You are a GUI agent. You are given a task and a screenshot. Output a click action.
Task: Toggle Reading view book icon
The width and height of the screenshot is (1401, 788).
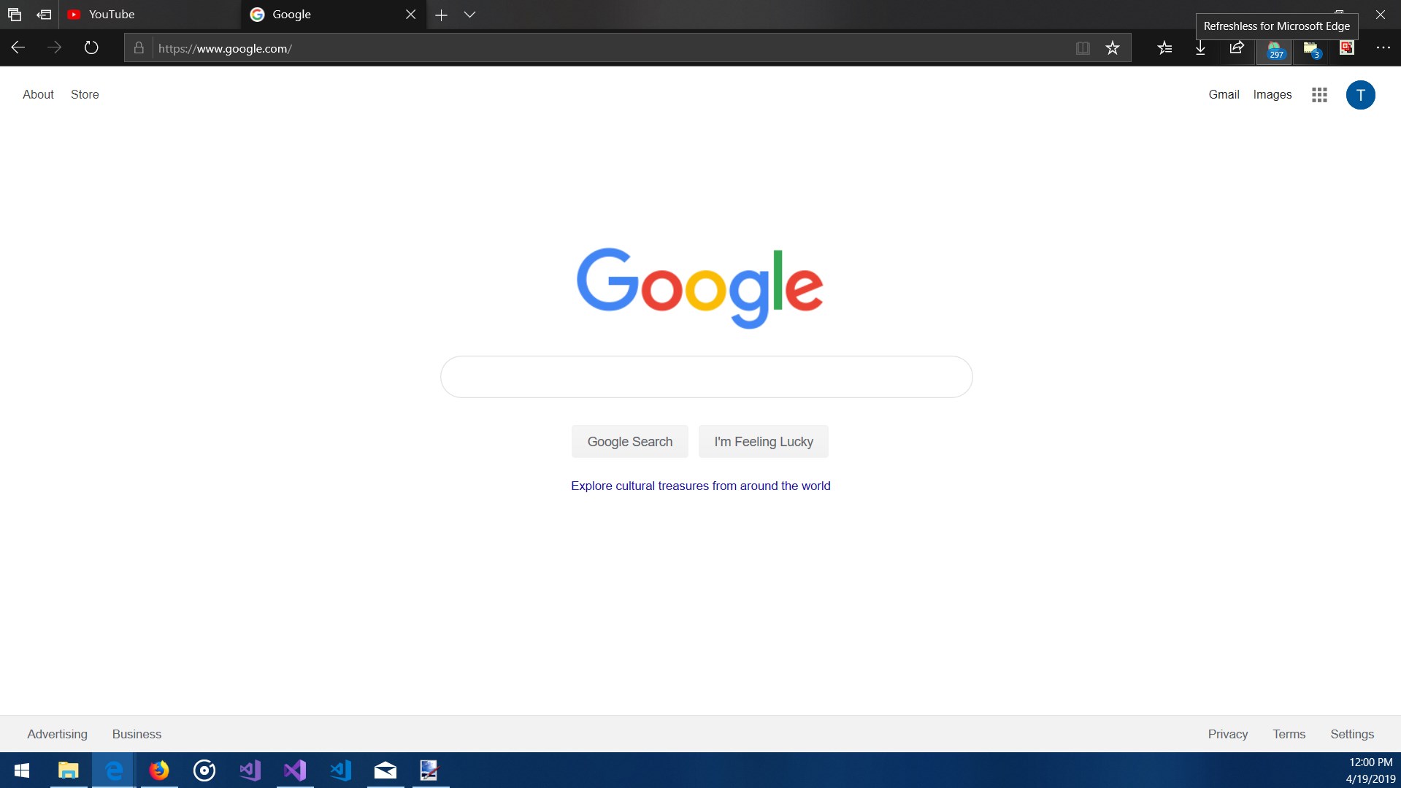[1083, 48]
